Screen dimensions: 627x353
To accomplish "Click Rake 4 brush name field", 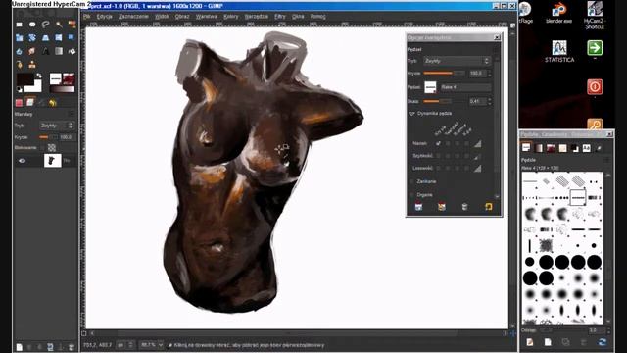I will [465, 87].
